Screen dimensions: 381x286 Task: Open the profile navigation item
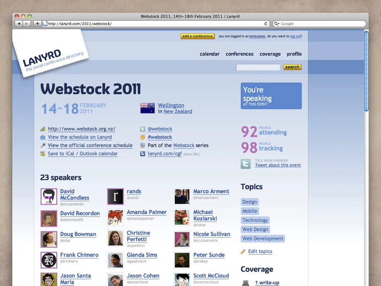coord(294,54)
